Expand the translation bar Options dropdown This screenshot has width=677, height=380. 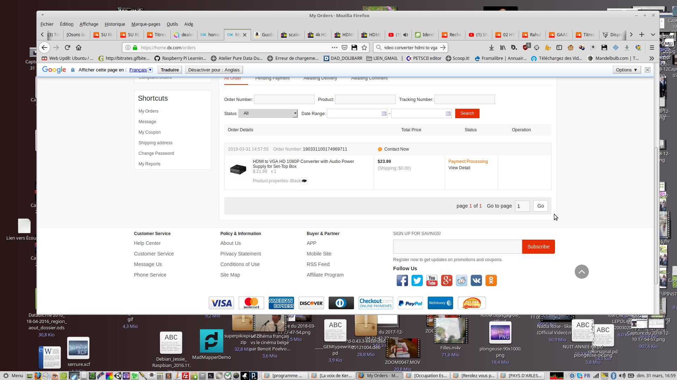click(626, 70)
